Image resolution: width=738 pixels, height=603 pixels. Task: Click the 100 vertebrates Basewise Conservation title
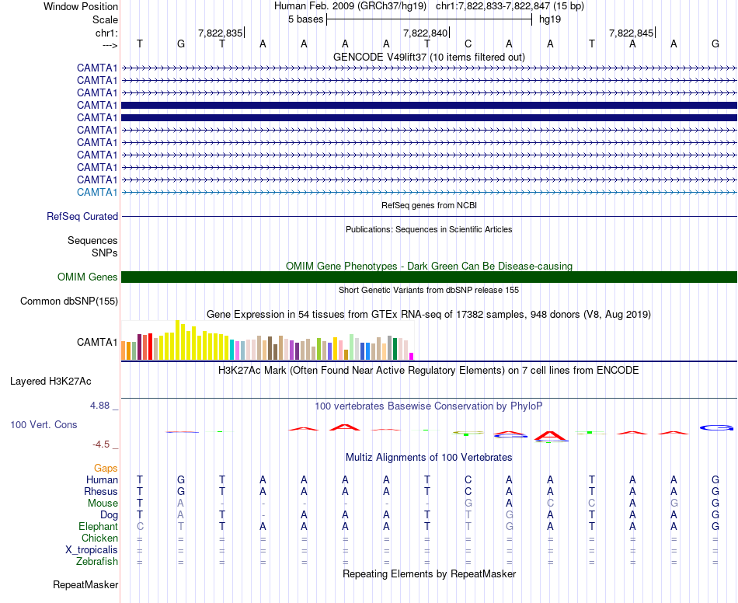(x=429, y=406)
